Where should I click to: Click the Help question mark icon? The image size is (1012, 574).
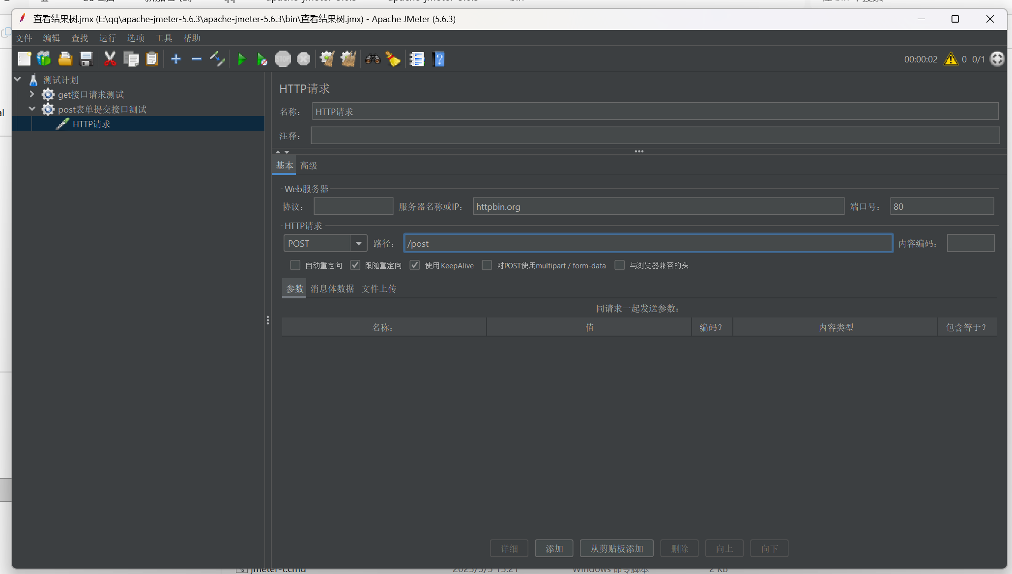click(x=438, y=59)
